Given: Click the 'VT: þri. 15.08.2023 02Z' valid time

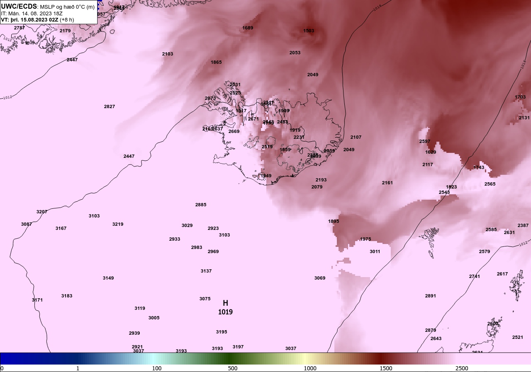Looking at the screenshot, I should point(29,19).
